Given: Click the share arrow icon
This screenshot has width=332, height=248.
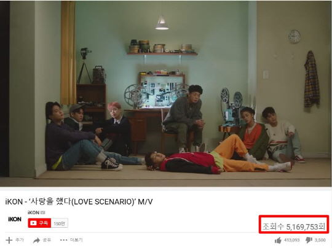Looking at the screenshot, I should [37, 240].
